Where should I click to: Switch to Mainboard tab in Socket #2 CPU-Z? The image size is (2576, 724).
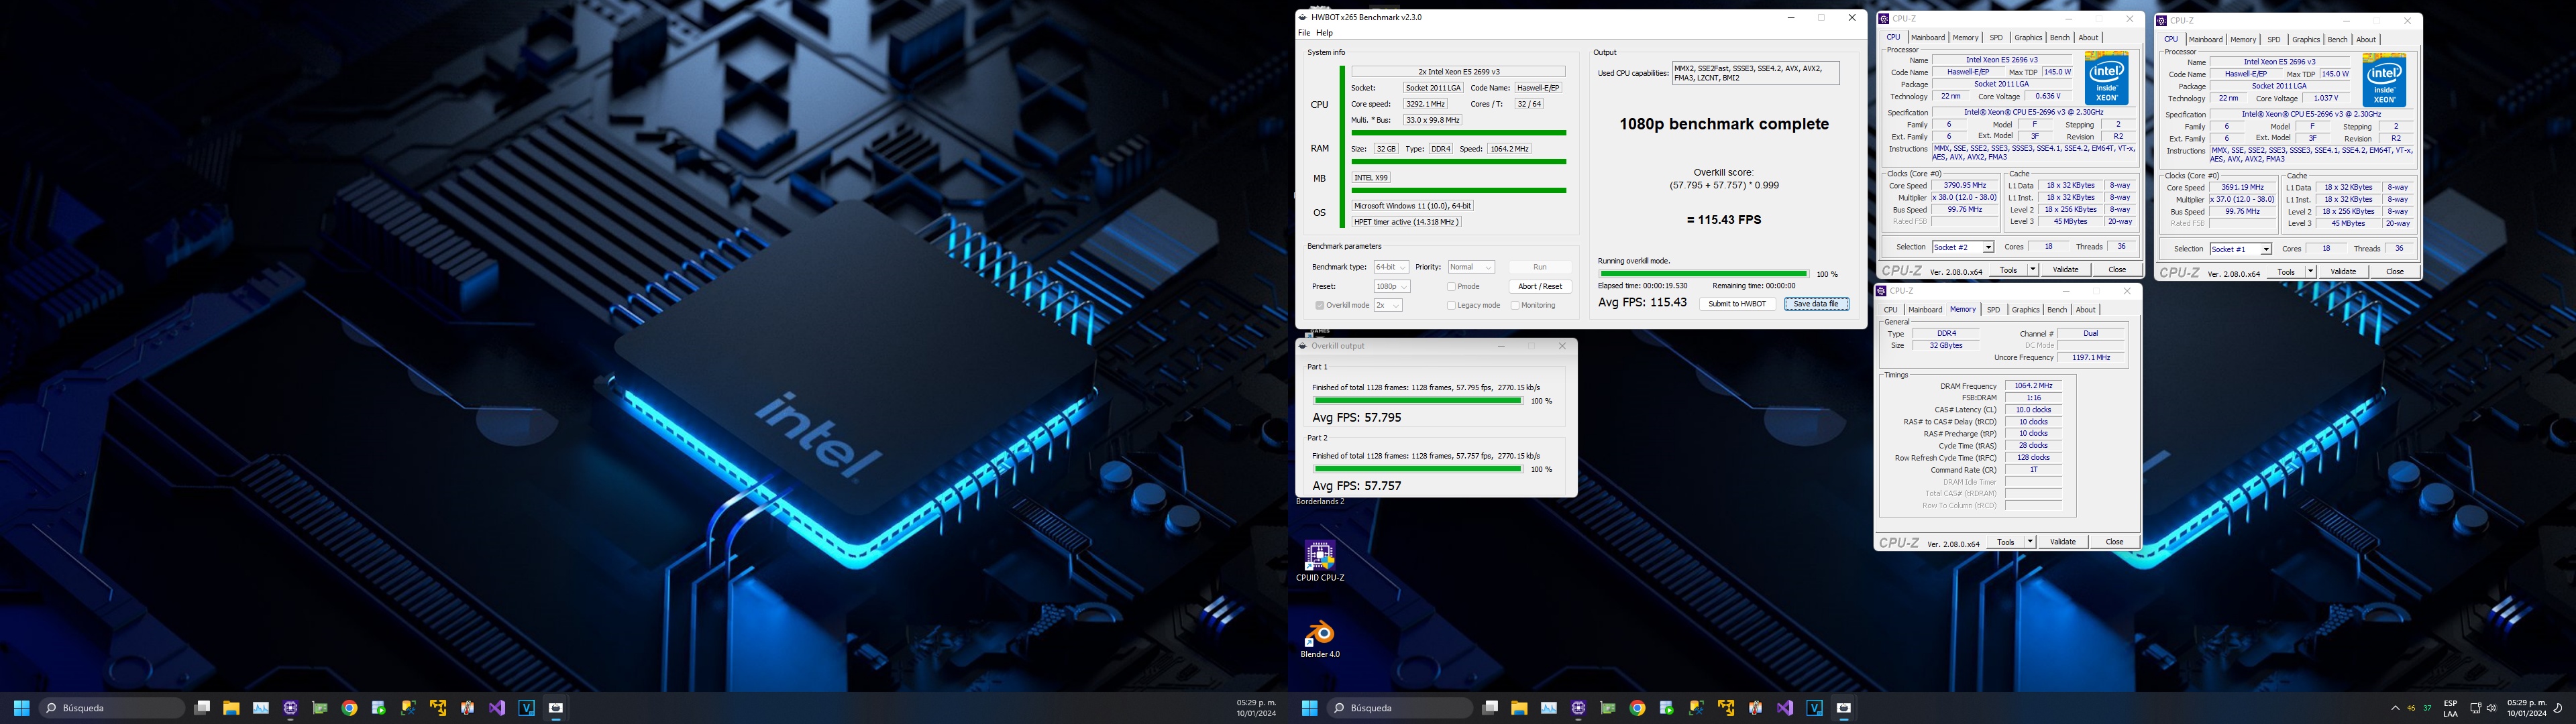[1928, 38]
